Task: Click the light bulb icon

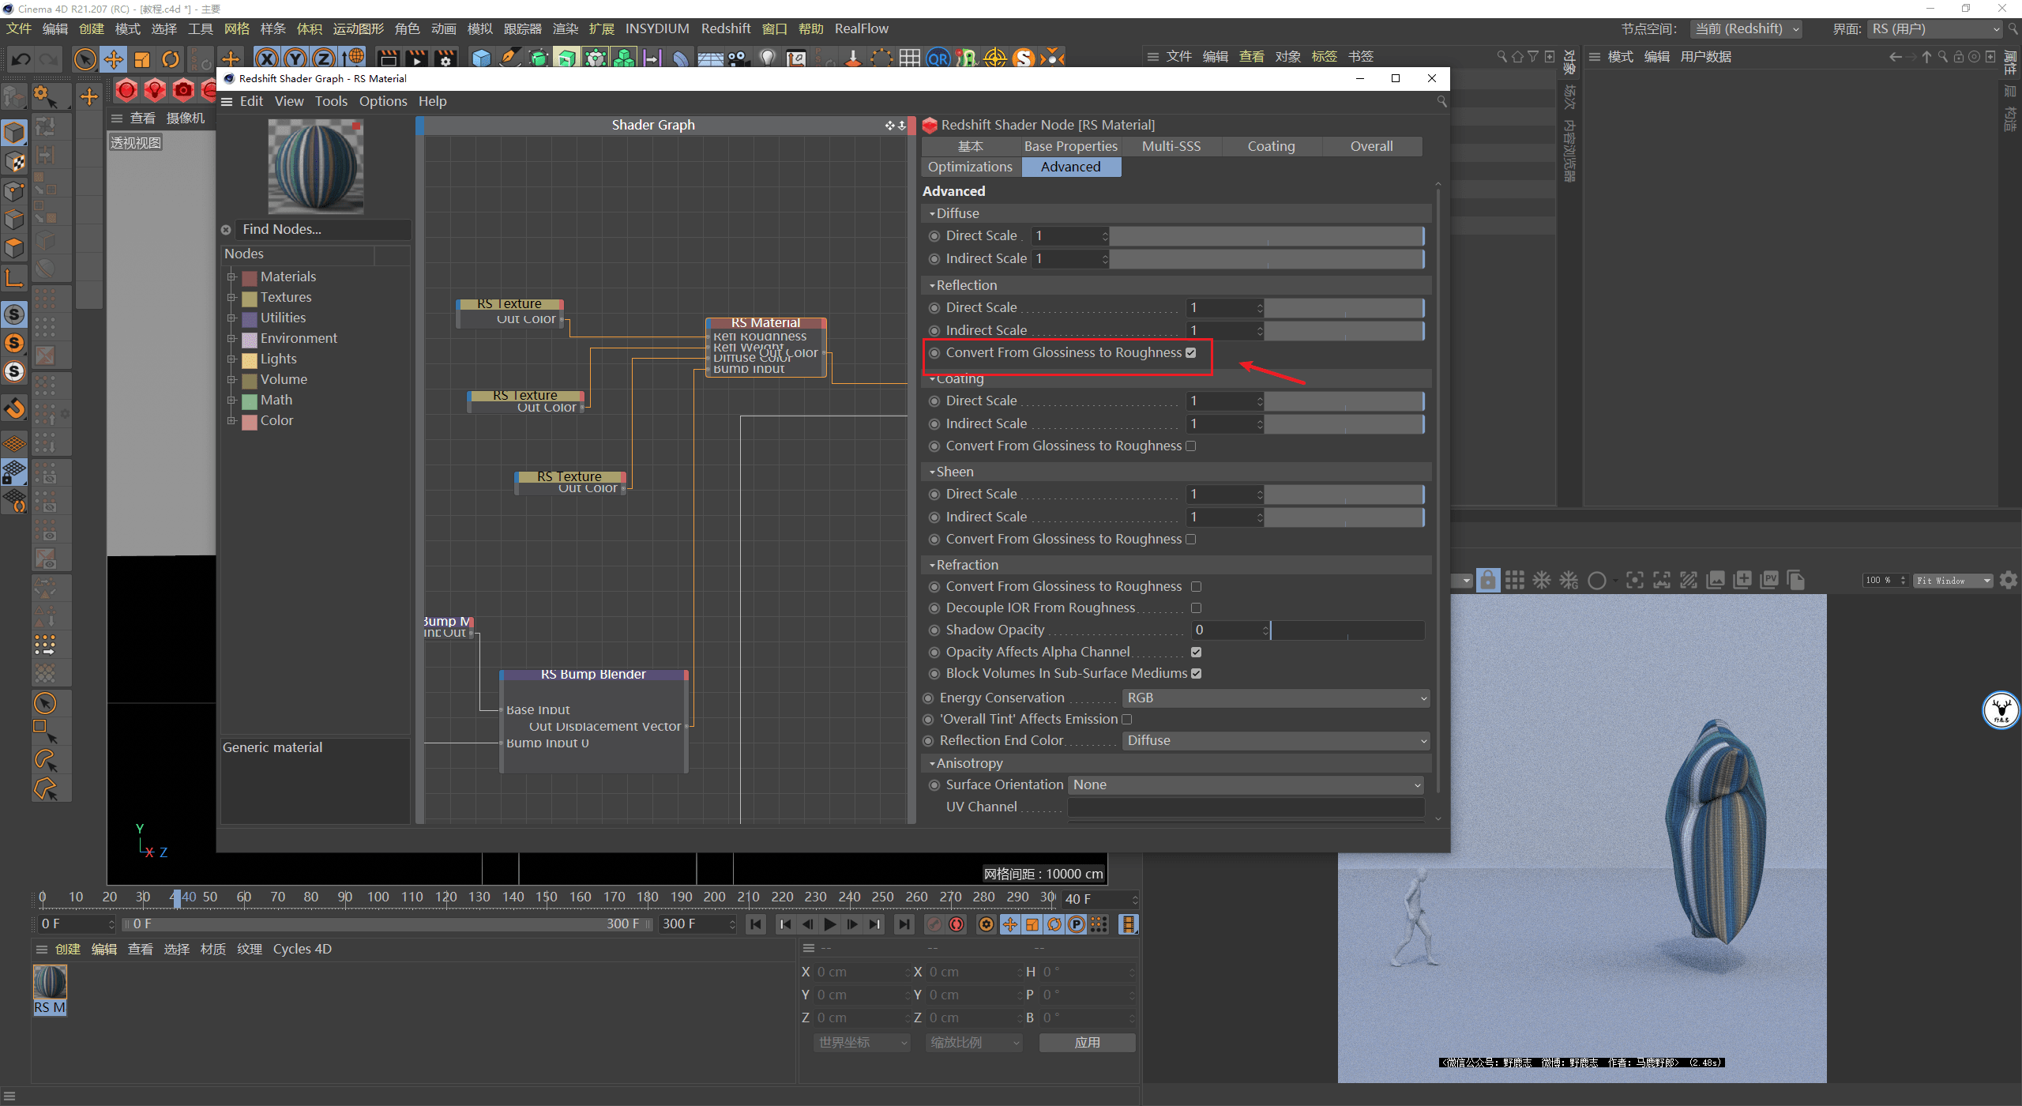Action: (x=767, y=59)
